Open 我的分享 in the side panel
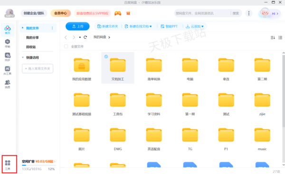Viewport: 285px width, 174px height. click(x=32, y=37)
